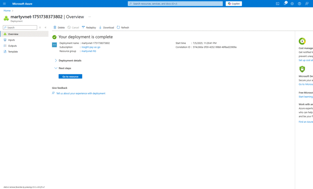
Task: Open the ellipsis more options by title
Action: coord(90,17)
